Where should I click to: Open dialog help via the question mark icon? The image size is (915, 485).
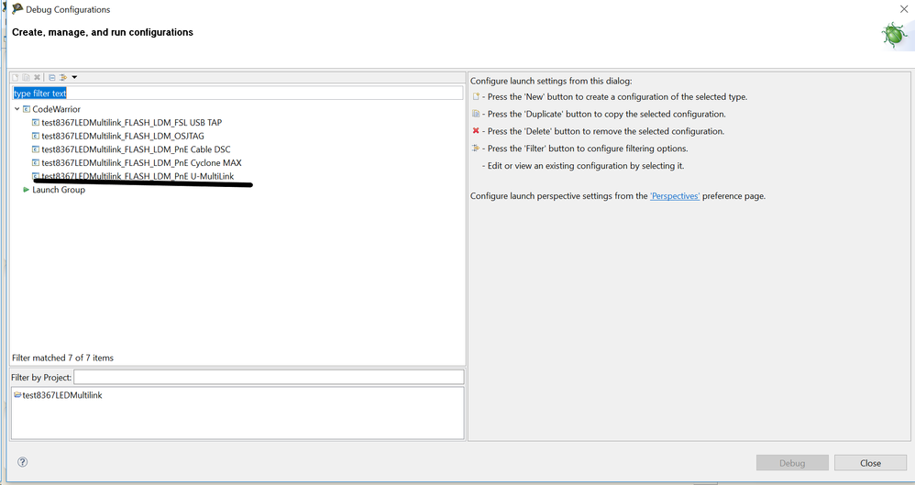pos(22,462)
